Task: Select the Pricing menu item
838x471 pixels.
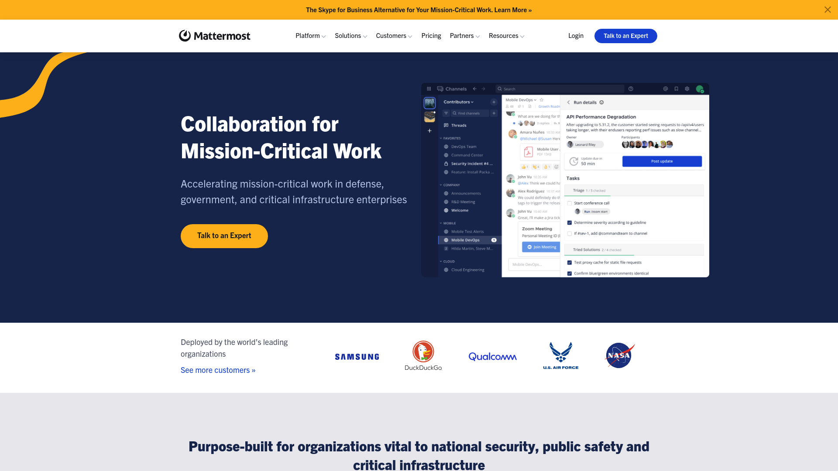Action: pyautogui.click(x=430, y=36)
